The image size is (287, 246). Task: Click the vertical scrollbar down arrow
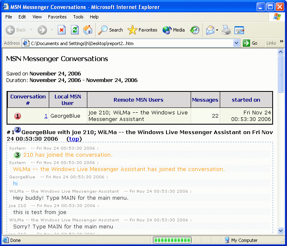click(280, 230)
